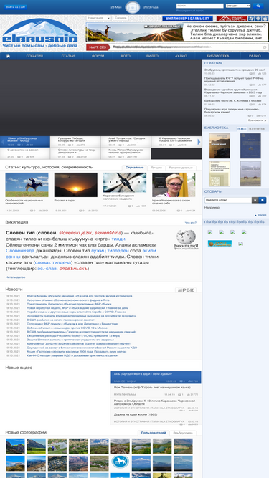269x478 pixels.
Task: Switch to the Рекомендуемые articles tab
Action: [181, 168]
